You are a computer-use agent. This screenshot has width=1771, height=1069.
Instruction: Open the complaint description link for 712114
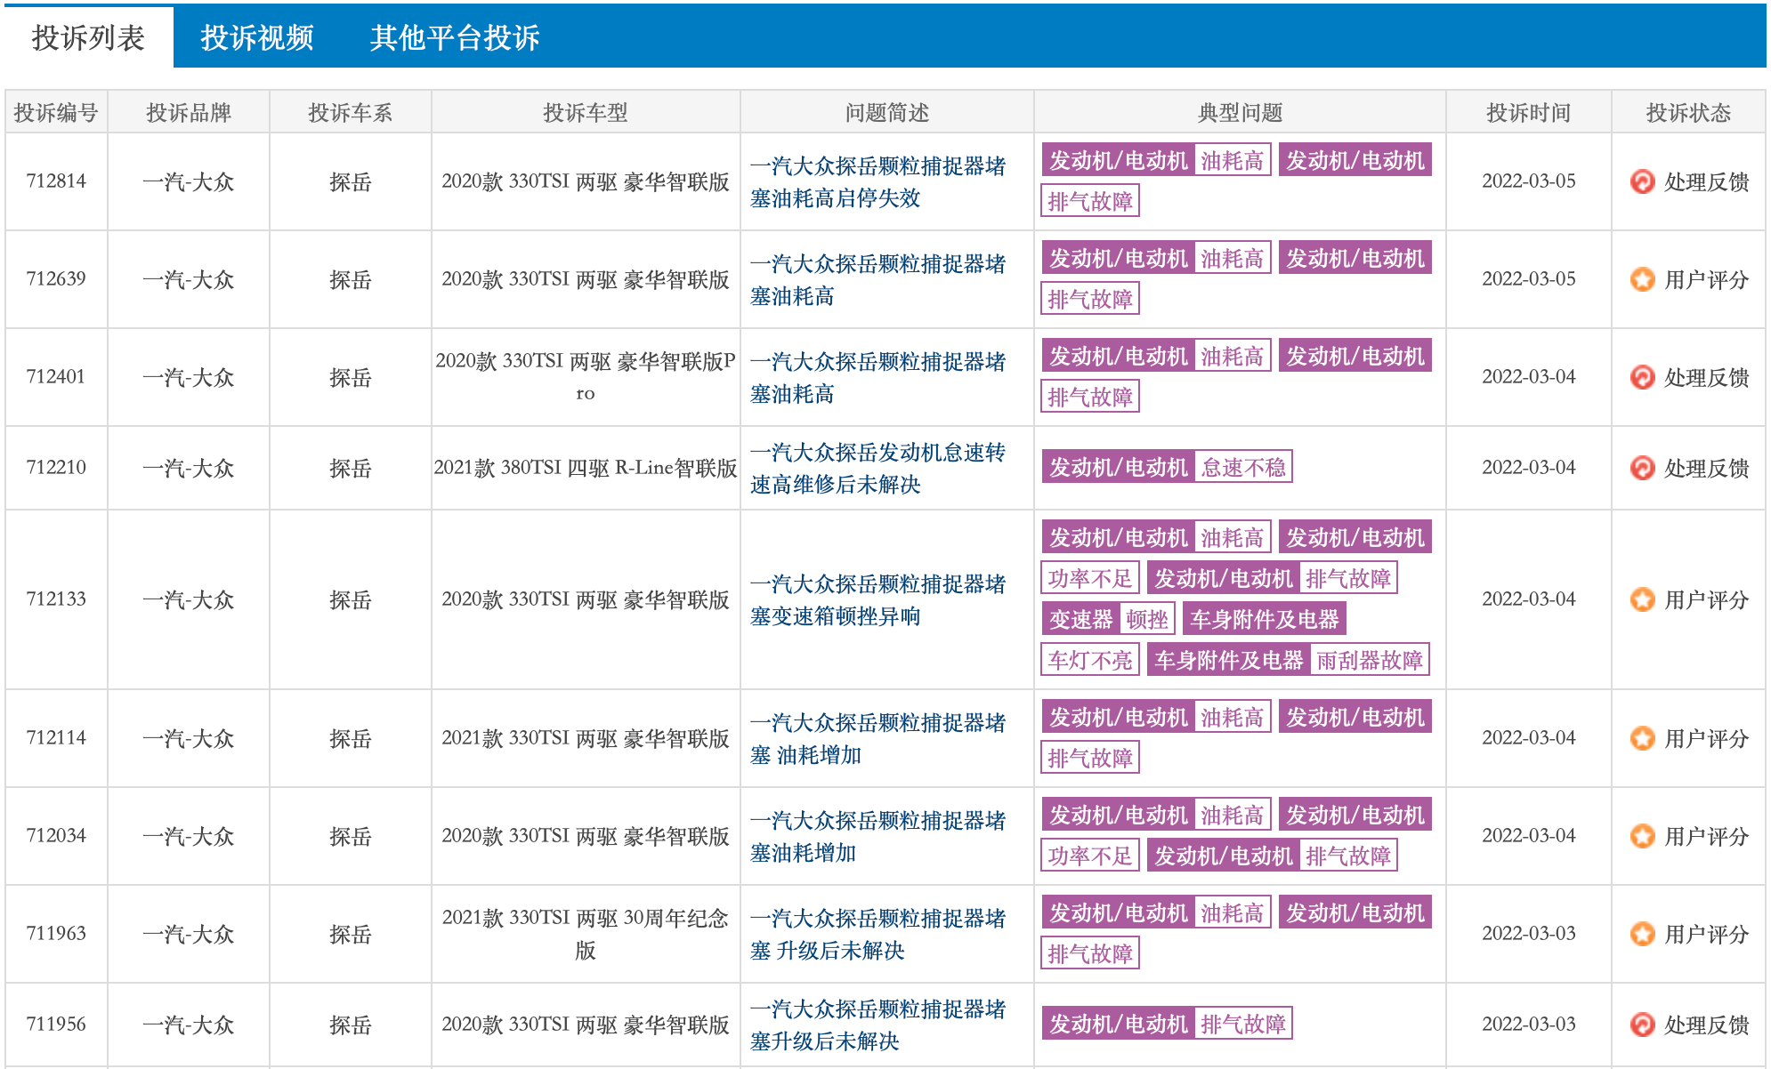click(877, 739)
